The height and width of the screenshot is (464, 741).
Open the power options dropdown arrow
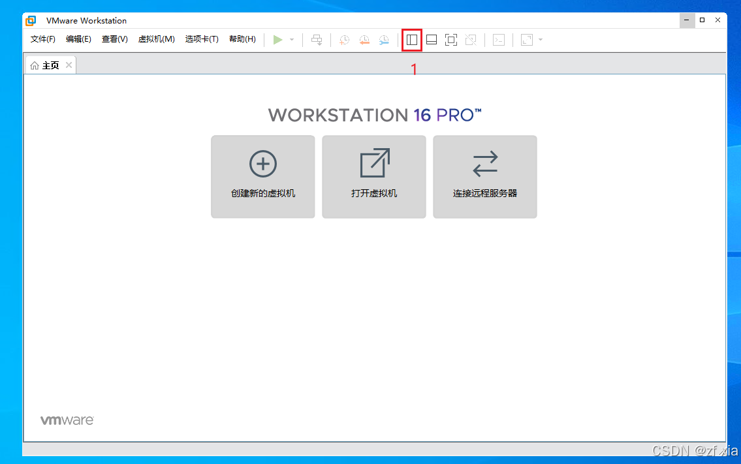pyautogui.click(x=292, y=40)
